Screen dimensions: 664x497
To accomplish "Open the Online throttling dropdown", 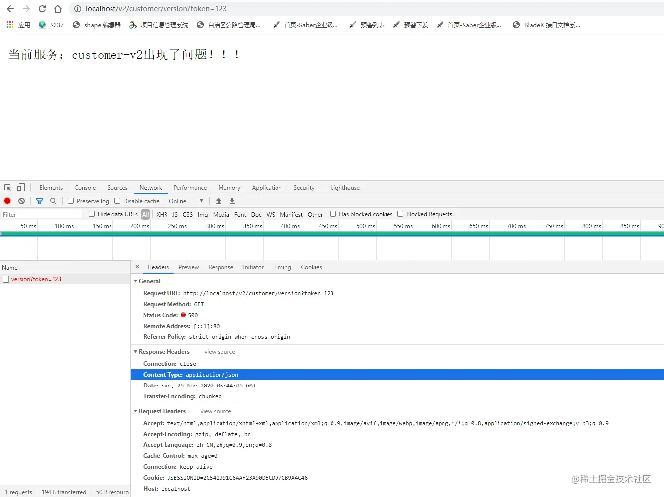I will (186, 201).
